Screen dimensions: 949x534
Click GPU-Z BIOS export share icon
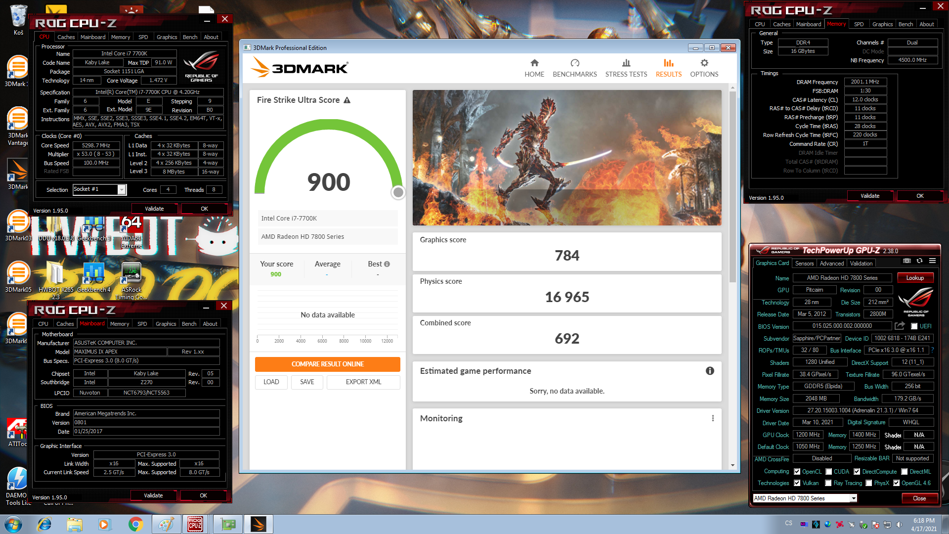[x=900, y=326]
